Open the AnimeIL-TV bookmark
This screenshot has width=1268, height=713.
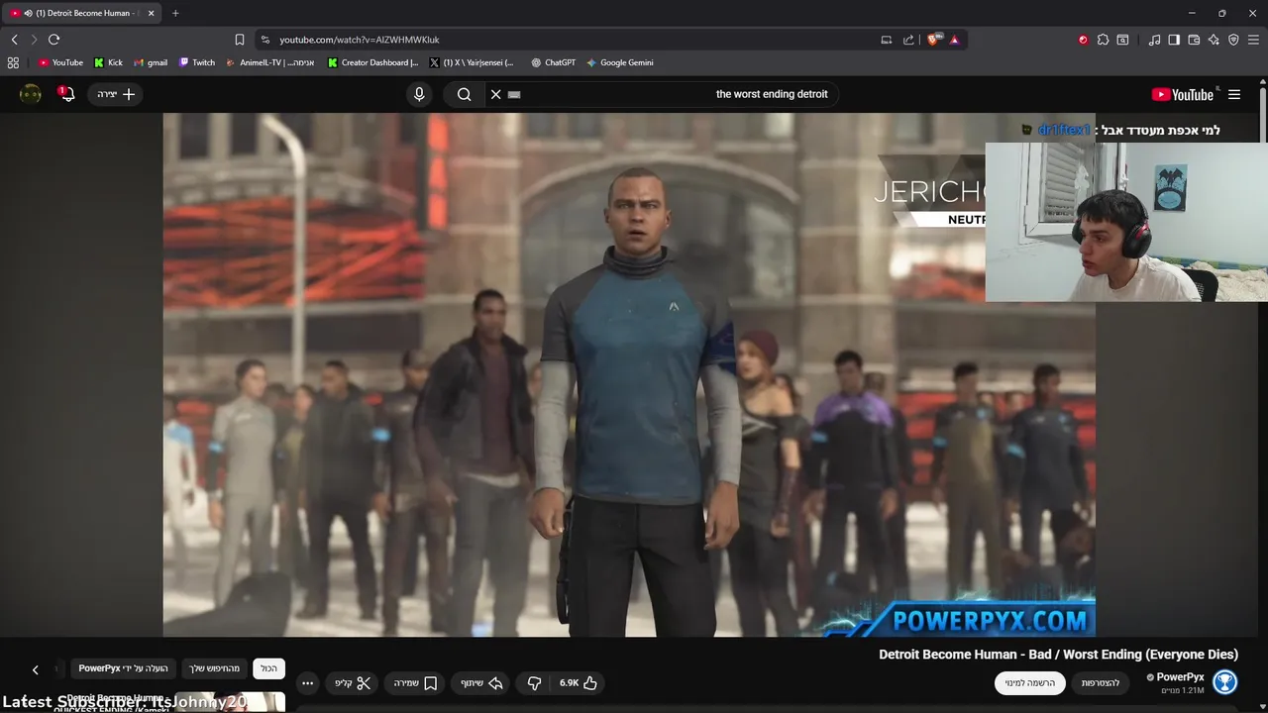point(269,62)
